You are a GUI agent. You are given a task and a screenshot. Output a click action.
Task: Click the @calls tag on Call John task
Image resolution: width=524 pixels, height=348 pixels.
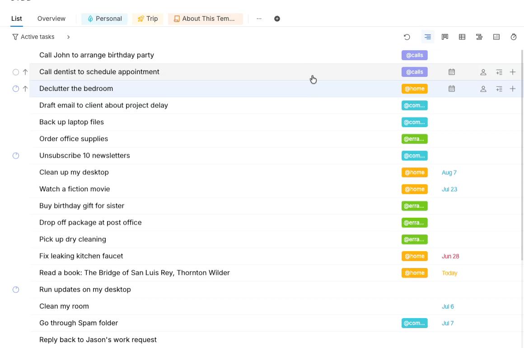[x=414, y=55]
